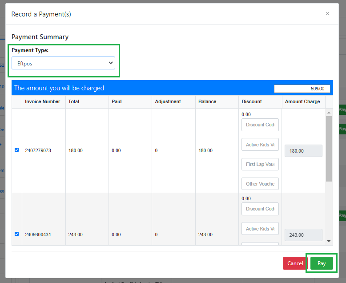This screenshot has height=283, width=346.
Task: Close the Record a Payment dialog
Action: 327,13
